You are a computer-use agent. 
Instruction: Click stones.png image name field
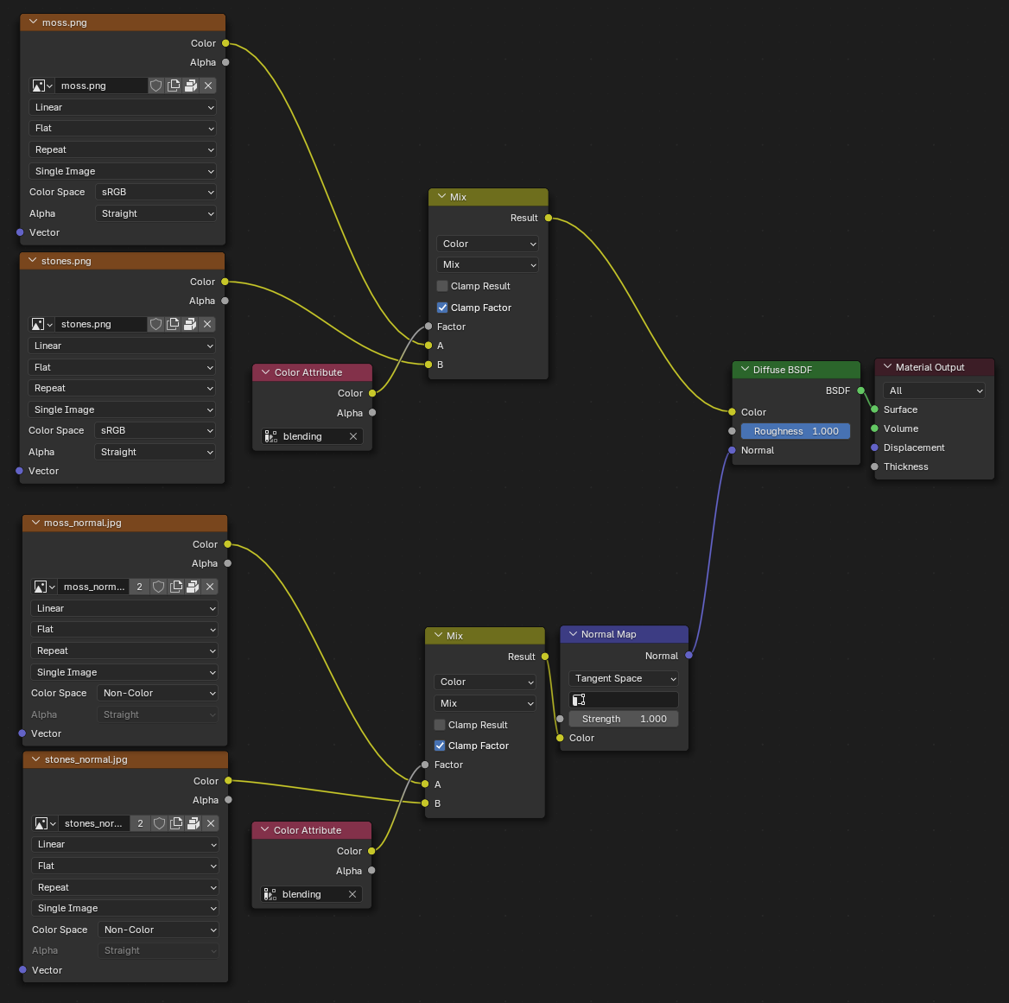pyautogui.click(x=101, y=324)
